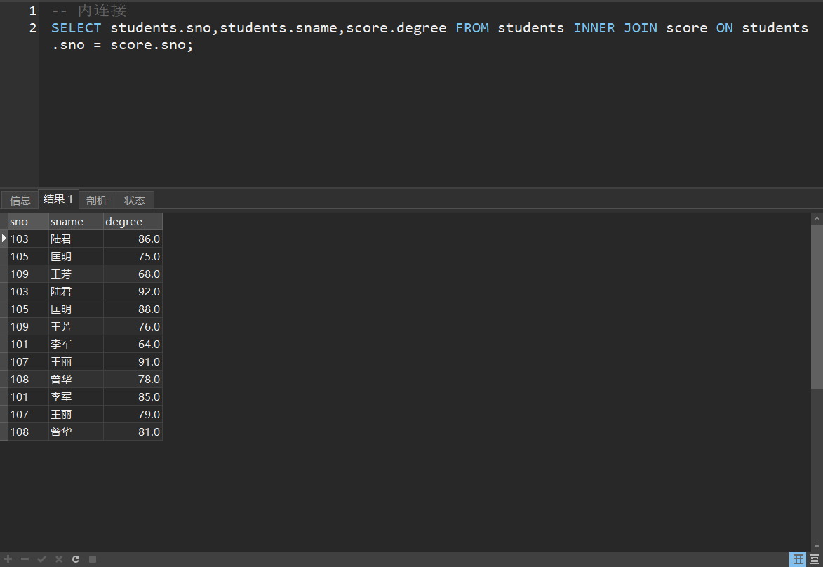Place cursor on the ON keyword
Image resolution: width=823 pixels, height=567 pixels.
click(x=724, y=28)
